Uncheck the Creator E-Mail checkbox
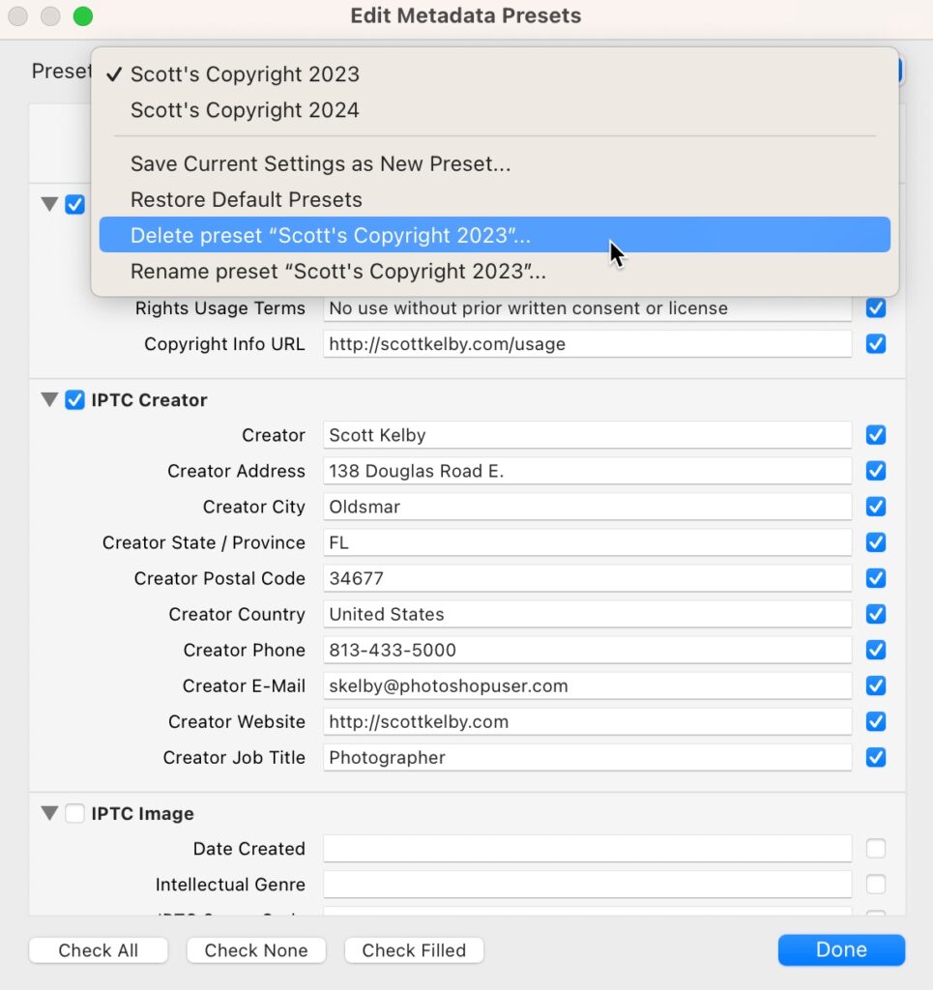 (876, 685)
